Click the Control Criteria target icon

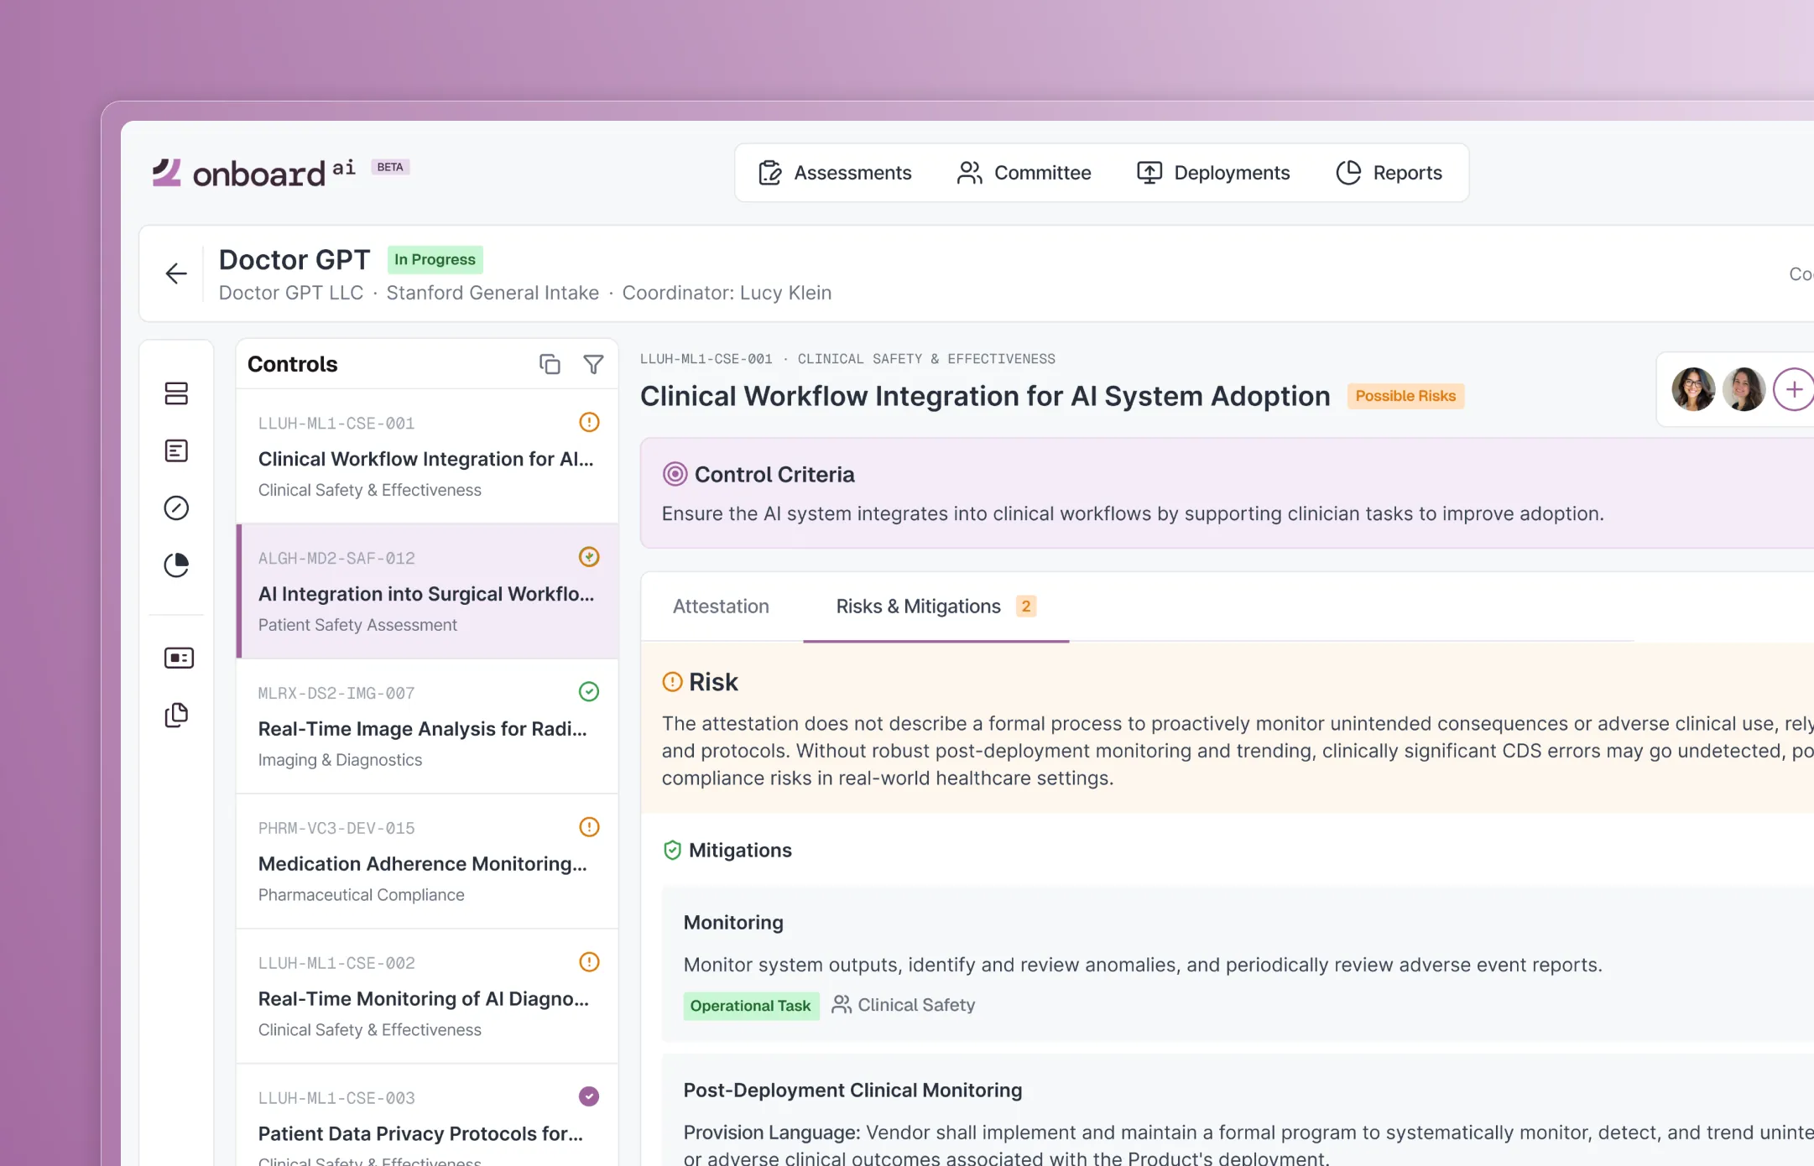click(x=675, y=475)
